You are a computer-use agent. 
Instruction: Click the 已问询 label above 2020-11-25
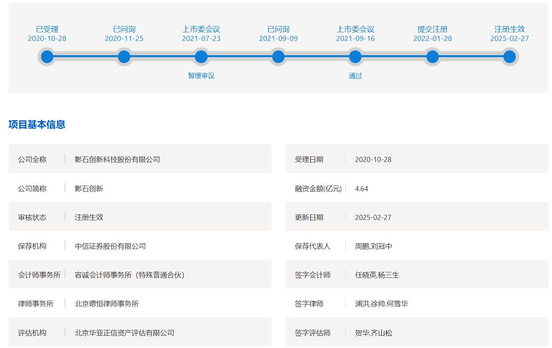click(124, 29)
